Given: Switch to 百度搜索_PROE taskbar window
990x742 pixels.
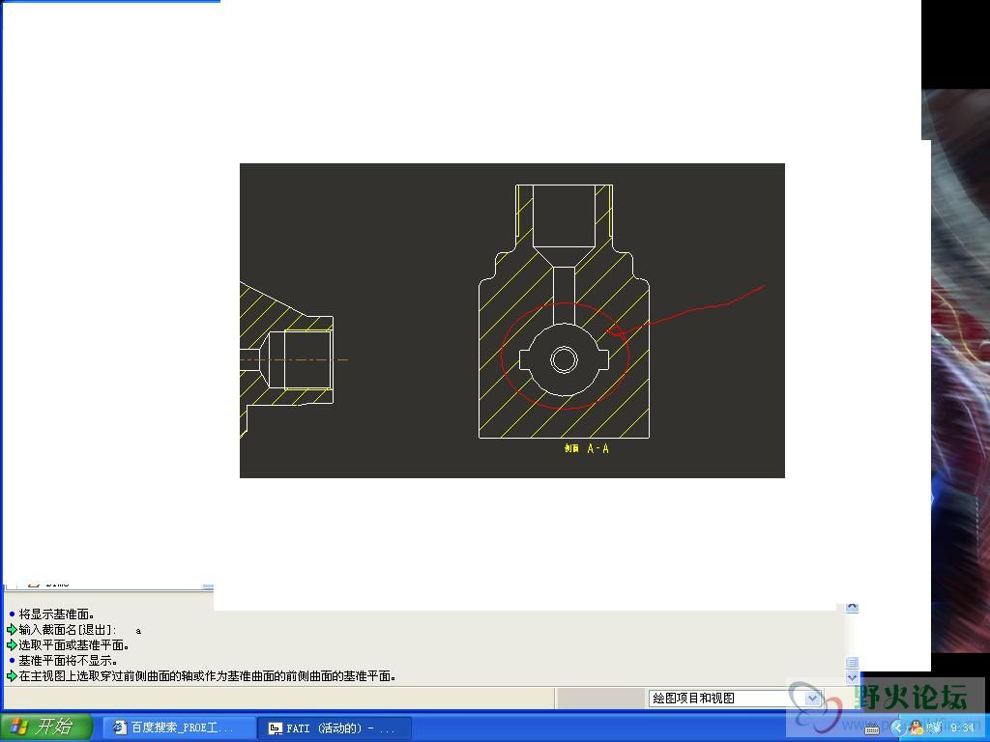Looking at the screenshot, I should 179,728.
